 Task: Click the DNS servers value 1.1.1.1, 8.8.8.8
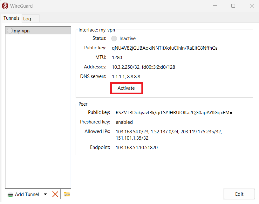click(x=126, y=77)
